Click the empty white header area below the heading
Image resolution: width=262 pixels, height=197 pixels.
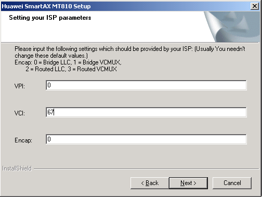(x=104, y=32)
